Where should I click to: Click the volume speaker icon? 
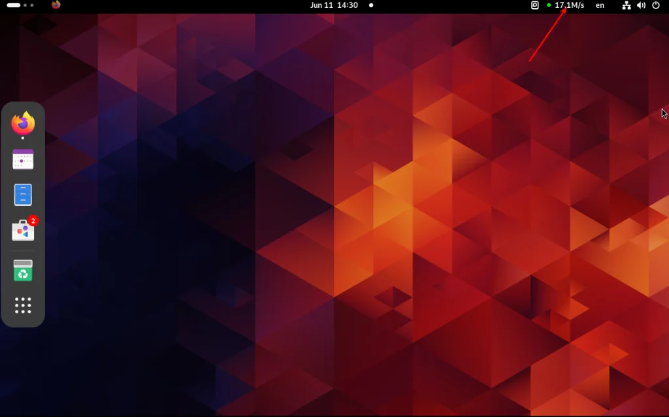click(642, 5)
